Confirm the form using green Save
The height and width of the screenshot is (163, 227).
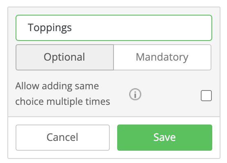pos(165,138)
